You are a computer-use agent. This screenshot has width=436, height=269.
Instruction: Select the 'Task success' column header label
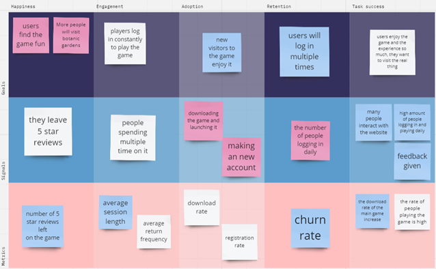tap(368, 6)
